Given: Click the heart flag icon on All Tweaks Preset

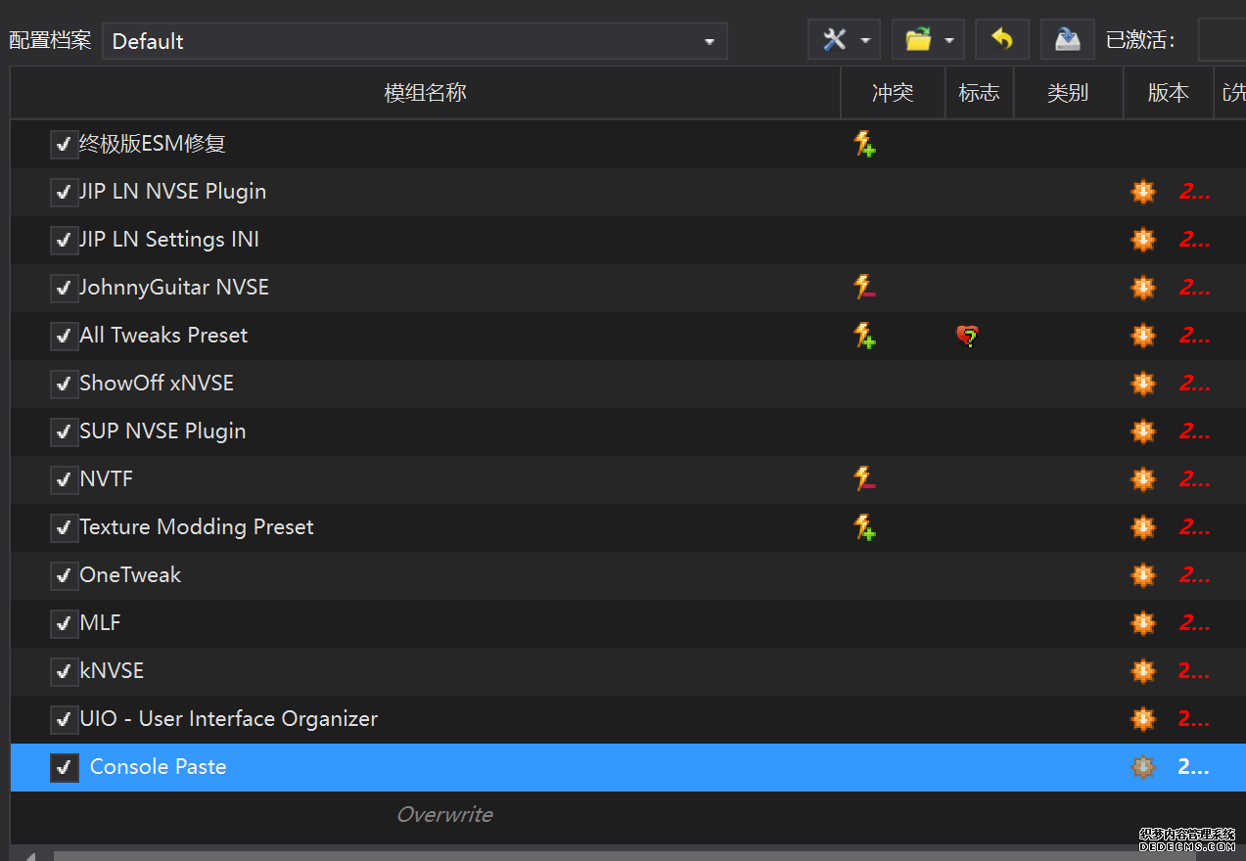Looking at the screenshot, I should (x=967, y=337).
